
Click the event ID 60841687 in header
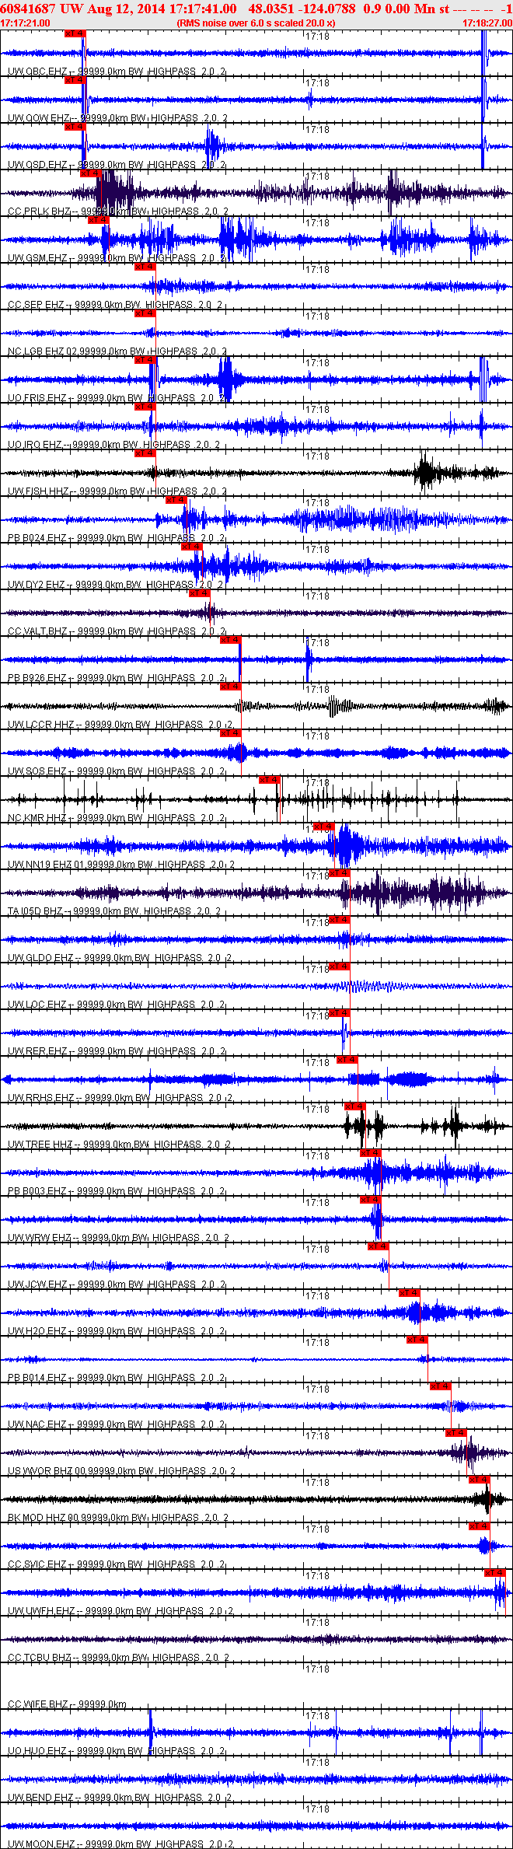28,9
